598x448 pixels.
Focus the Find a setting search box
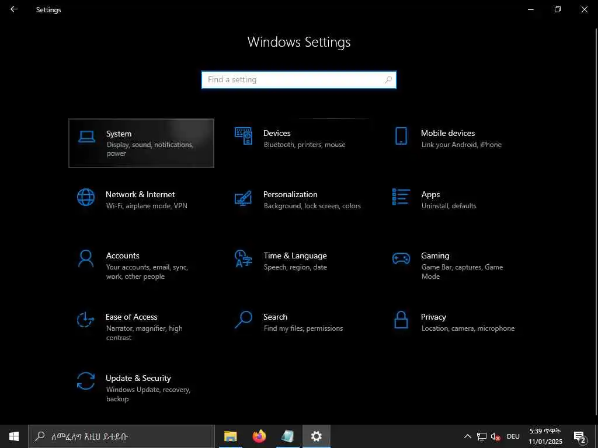coord(299,79)
